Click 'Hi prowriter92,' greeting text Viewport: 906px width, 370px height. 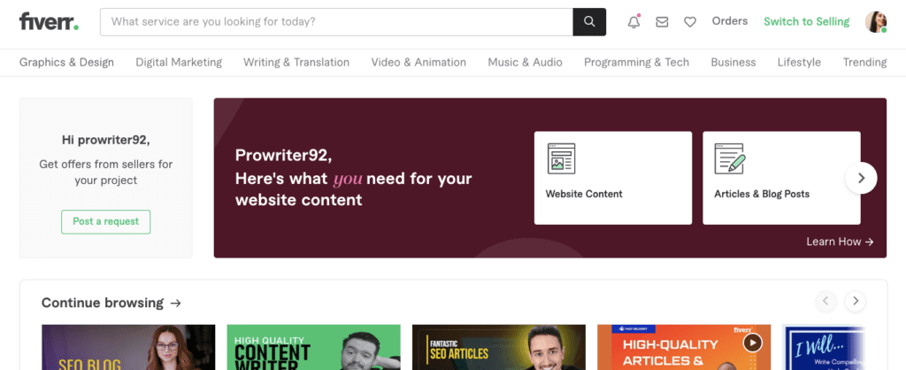point(106,140)
